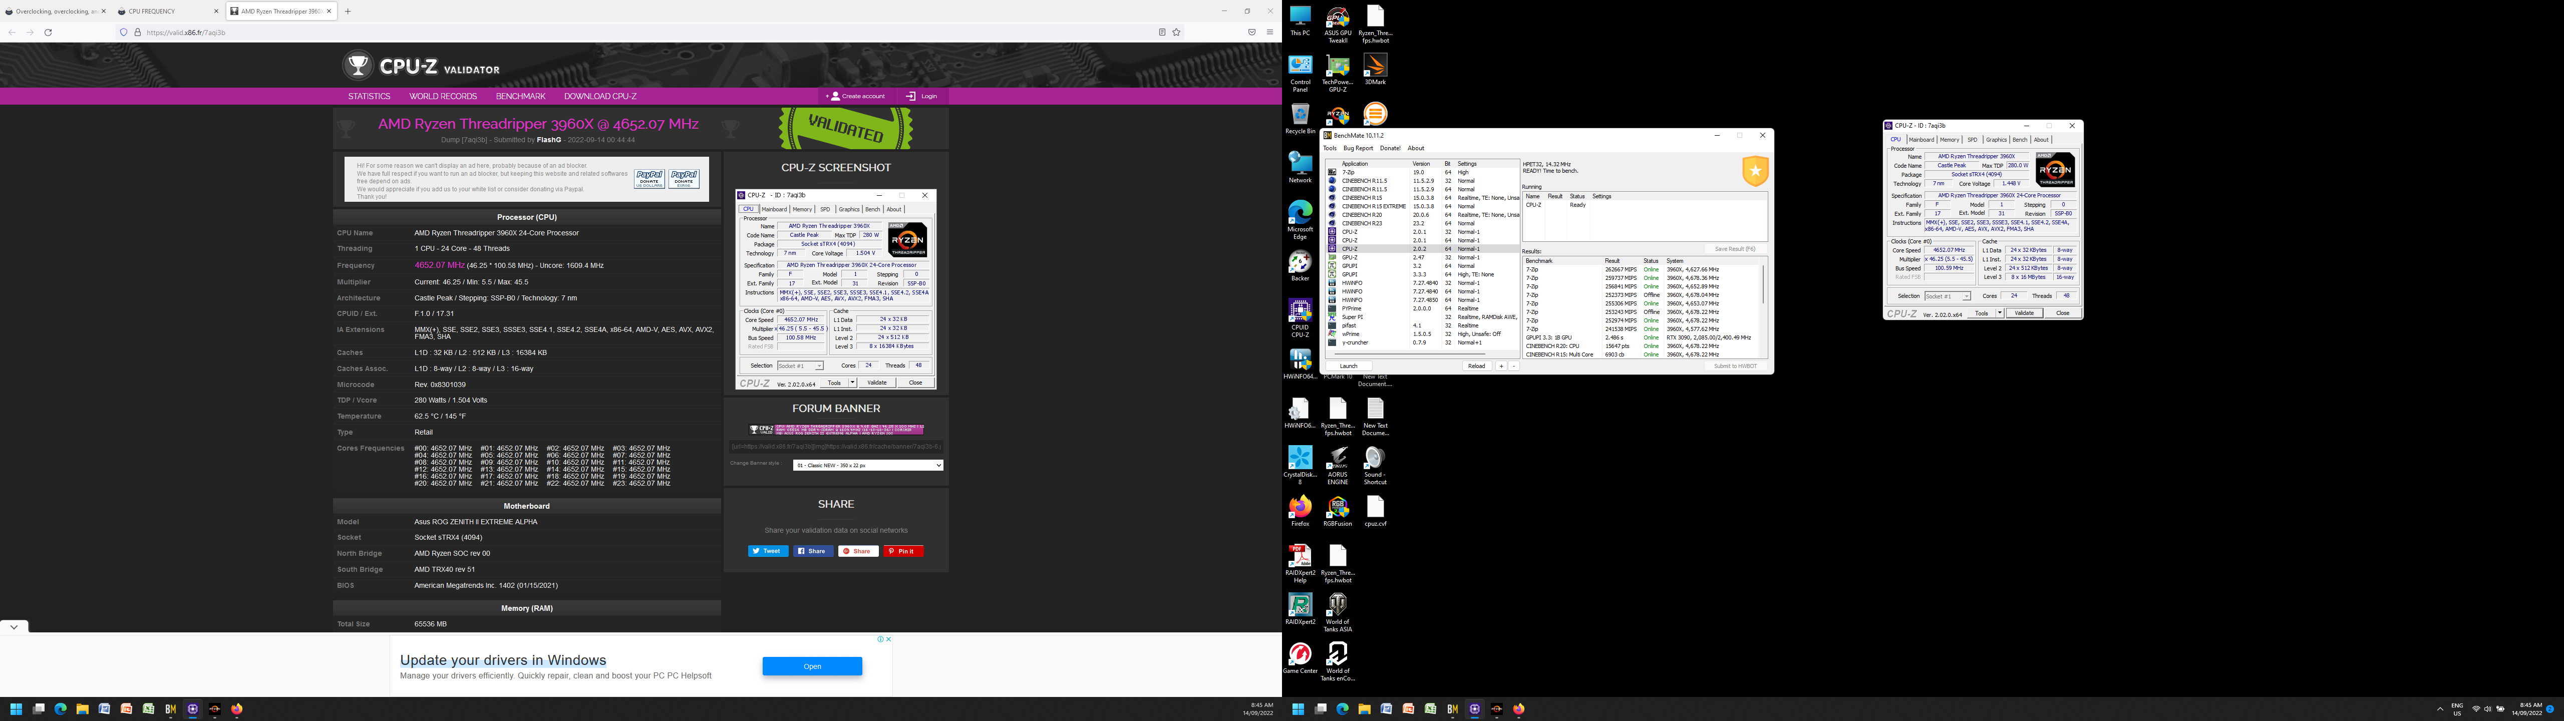Viewport: 2564px width, 721px height.
Task: Click the Login link on validator page
Action: click(921, 97)
